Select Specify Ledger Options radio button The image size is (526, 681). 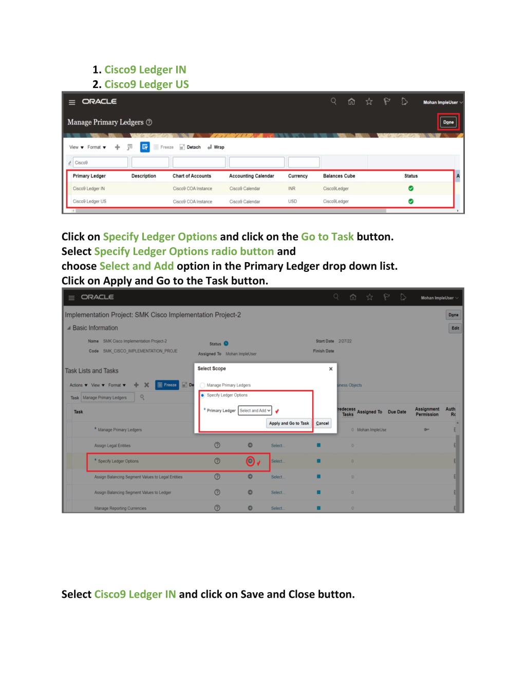click(202, 395)
